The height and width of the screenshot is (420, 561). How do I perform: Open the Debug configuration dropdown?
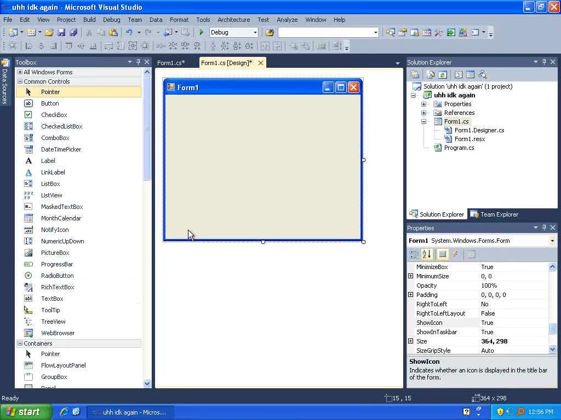(255, 32)
